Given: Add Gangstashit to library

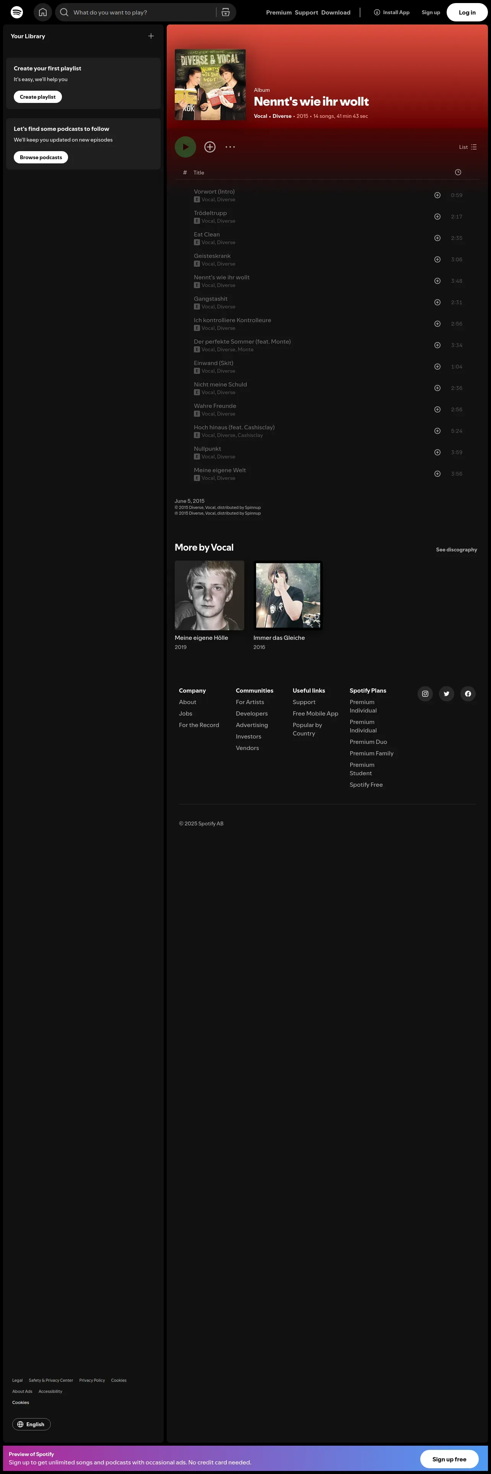Looking at the screenshot, I should 437,302.
